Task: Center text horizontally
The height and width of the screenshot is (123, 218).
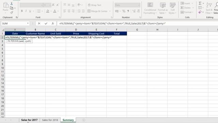Action: point(69,11)
